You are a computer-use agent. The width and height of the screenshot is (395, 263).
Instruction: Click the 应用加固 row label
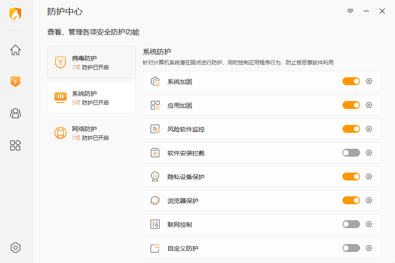180,105
